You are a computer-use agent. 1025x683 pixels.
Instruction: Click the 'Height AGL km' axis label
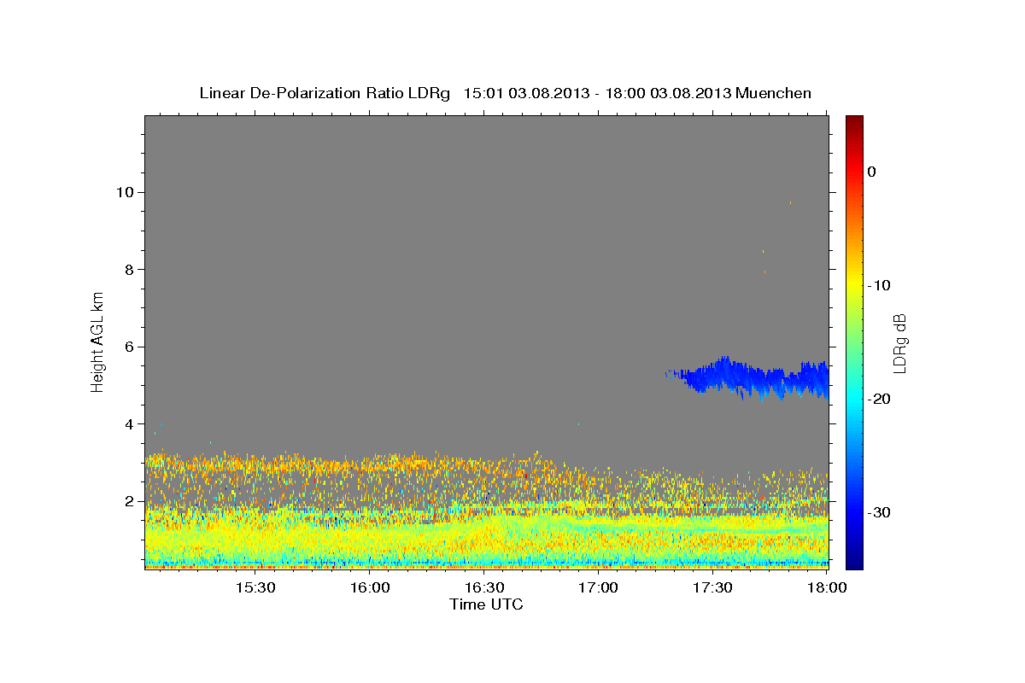click(98, 341)
